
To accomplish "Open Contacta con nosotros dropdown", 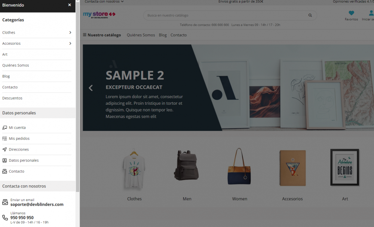I will point(104,1).
